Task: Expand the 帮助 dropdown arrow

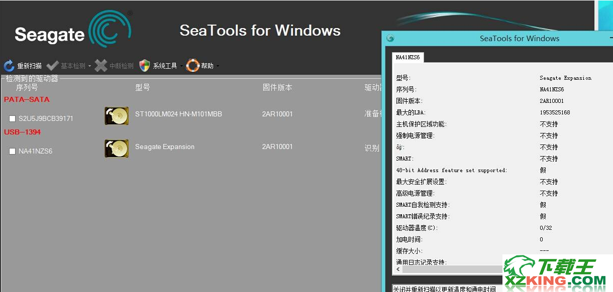Action: [x=218, y=66]
